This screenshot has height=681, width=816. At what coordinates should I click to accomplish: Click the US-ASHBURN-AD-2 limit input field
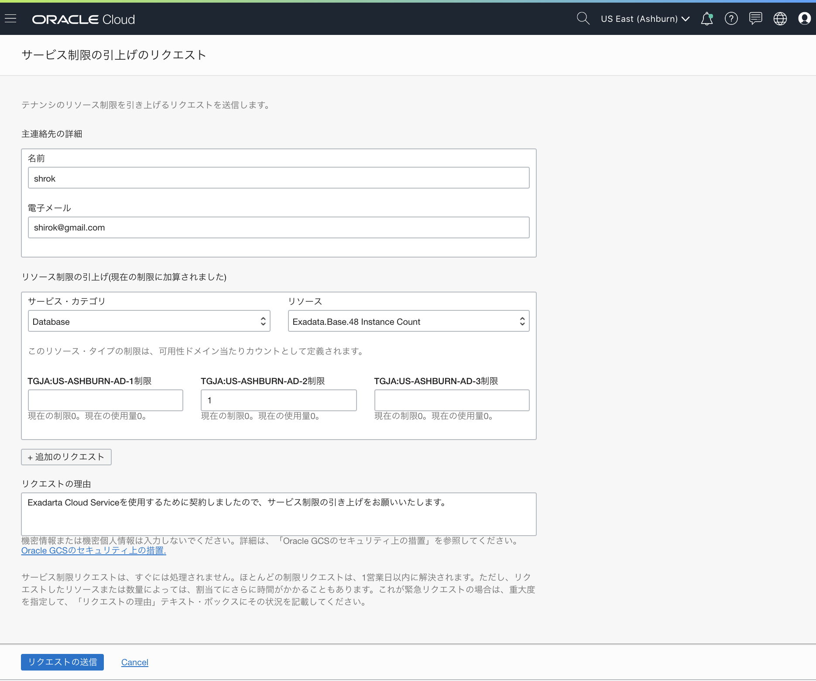279,400
